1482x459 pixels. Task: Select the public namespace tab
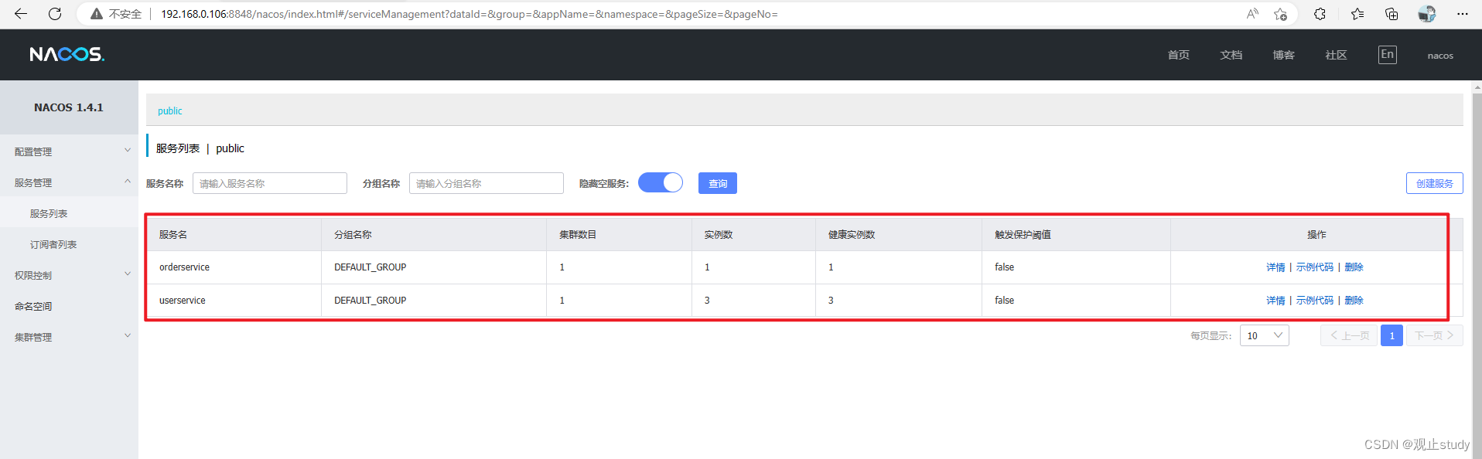click(x=170, y=110)
